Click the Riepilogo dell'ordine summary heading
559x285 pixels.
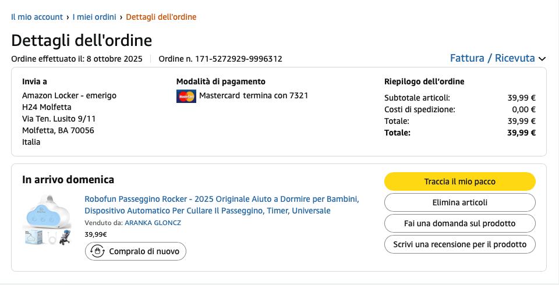424,81
